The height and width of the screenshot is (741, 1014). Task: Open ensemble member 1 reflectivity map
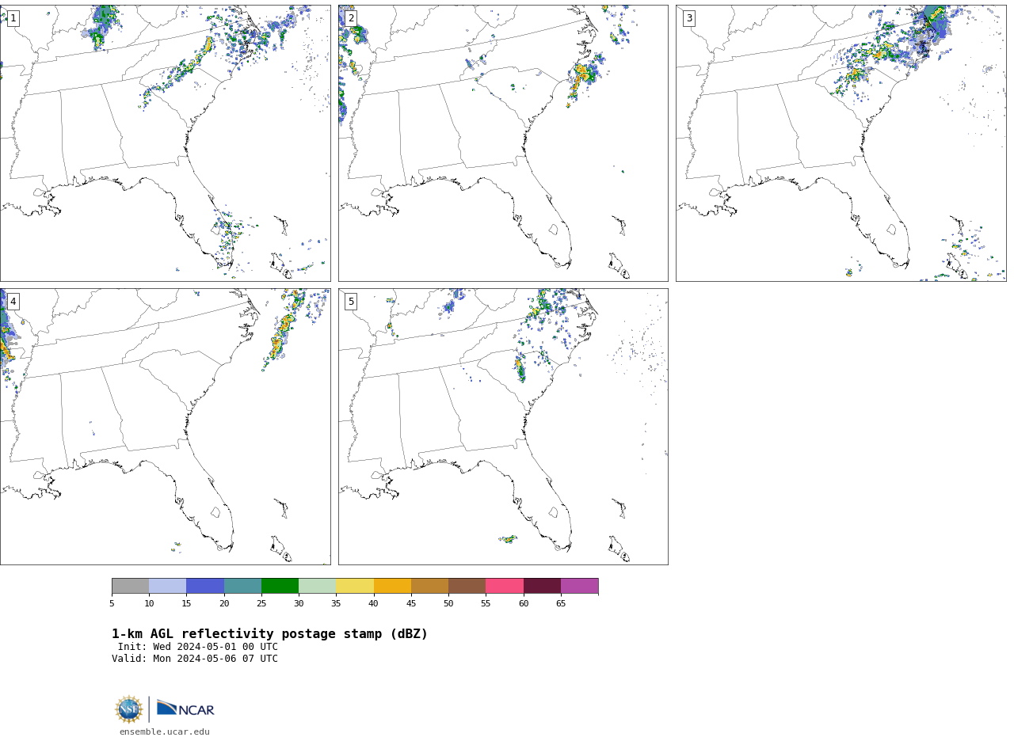coord(165,143)
